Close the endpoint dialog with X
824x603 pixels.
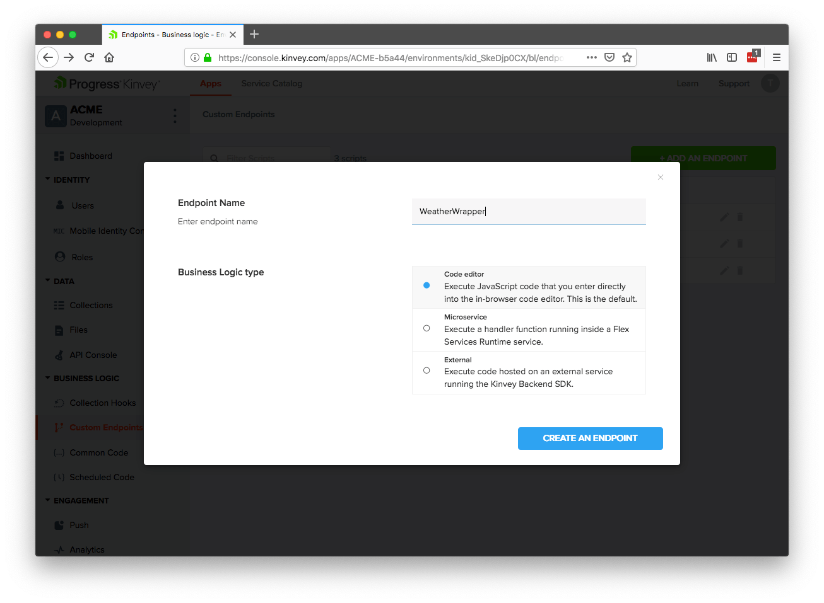coord(660,177)
